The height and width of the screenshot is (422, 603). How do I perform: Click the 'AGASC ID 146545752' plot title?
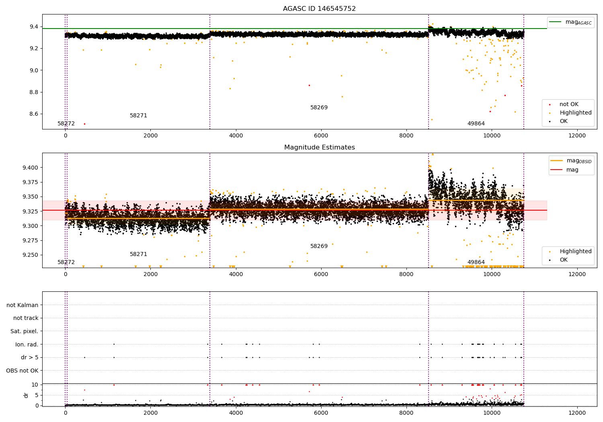point(319,9)
